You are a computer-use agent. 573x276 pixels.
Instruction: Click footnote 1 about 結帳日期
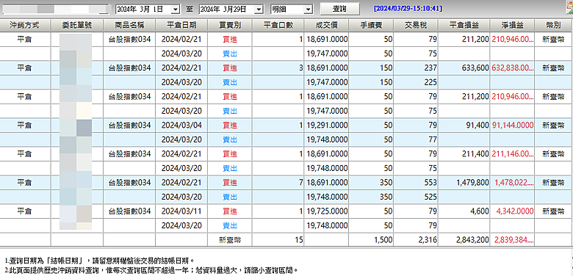click(100, 261)
